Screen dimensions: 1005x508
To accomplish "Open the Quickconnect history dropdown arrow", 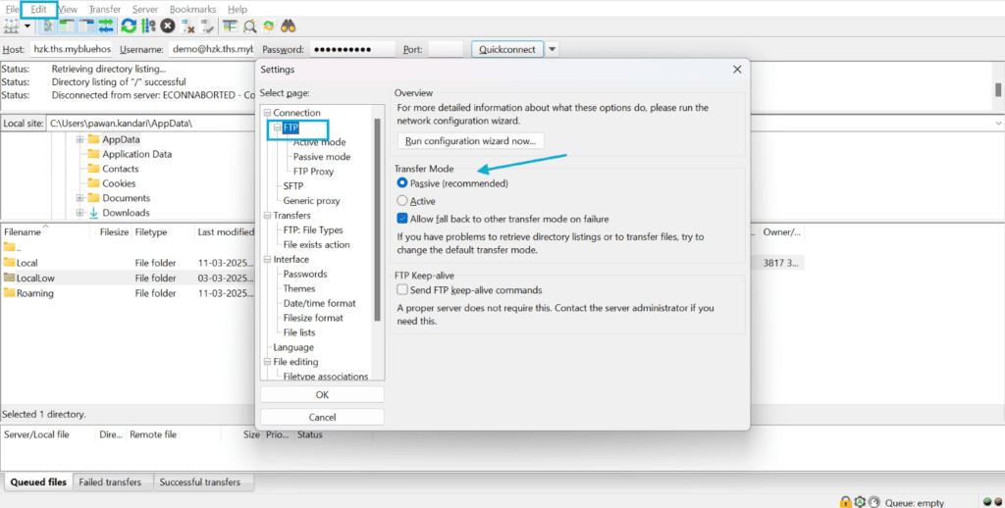I will tap(552, 49).
